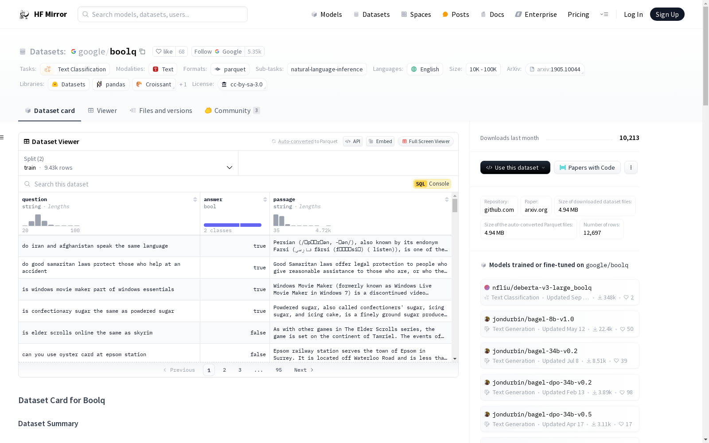709x443 pixels.
Task: Click the question lengths histogram
Action: 51,220
